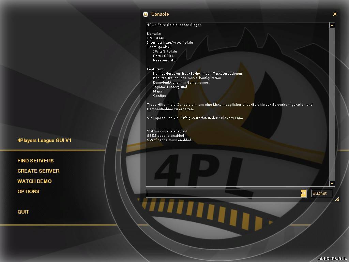349x262 pixels.
Task: Click 'VProf cache miss enabled.' line
Action: coord(169,140)
